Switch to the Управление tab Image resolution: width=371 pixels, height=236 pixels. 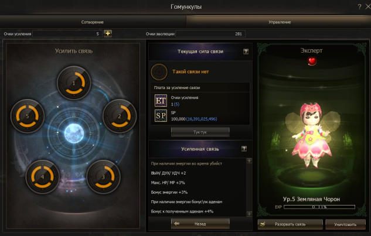tap(280, 22)
